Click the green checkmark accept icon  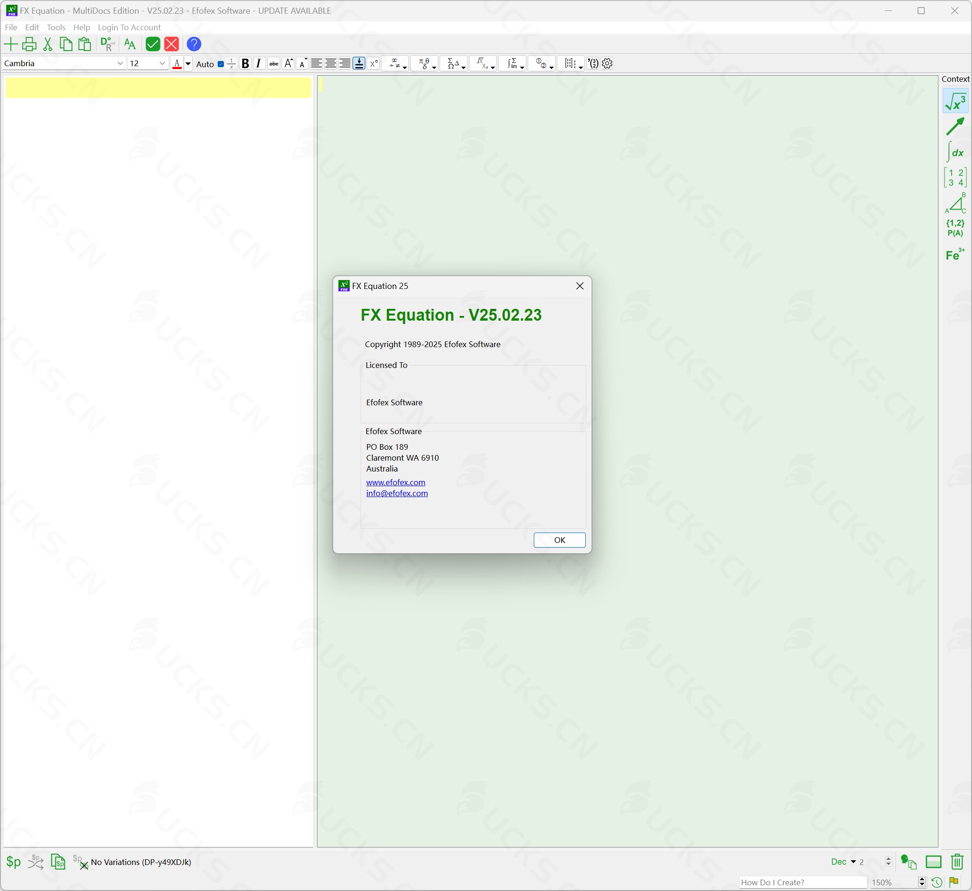153,44
